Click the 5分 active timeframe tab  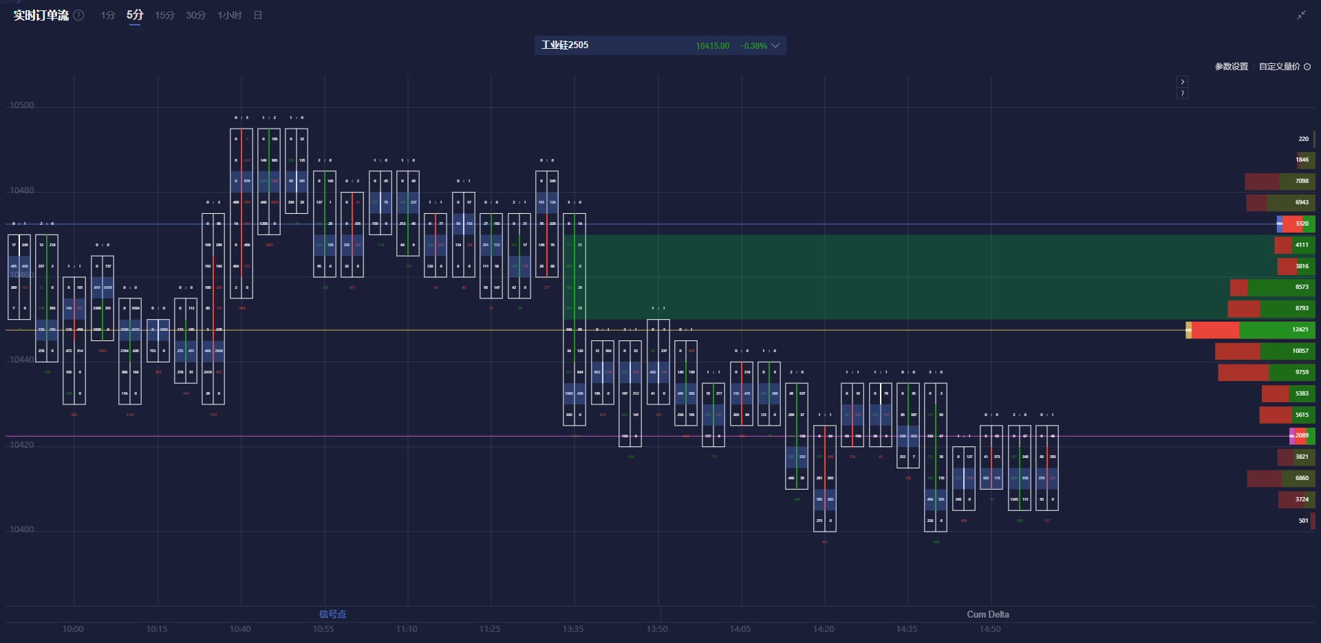(135, 15)
